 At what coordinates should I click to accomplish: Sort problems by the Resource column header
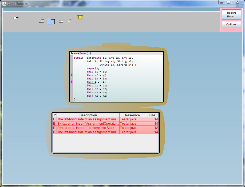click(x=132, y=115)
